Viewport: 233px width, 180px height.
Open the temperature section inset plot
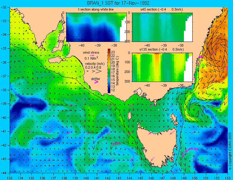(96, 27)
